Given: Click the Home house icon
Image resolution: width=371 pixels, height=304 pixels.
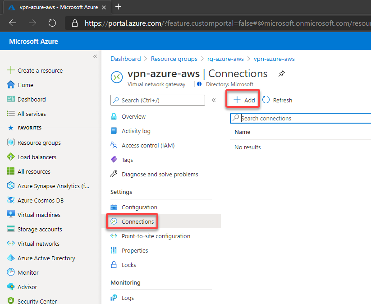Looking at the screenshot, I should tap(11, 85).
